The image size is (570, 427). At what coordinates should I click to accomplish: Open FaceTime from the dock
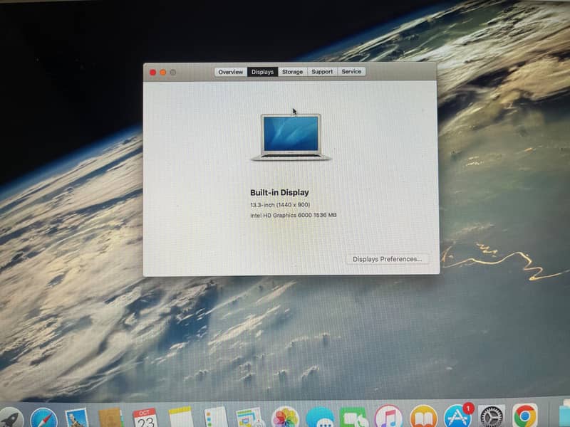click(x=353, y=418)
